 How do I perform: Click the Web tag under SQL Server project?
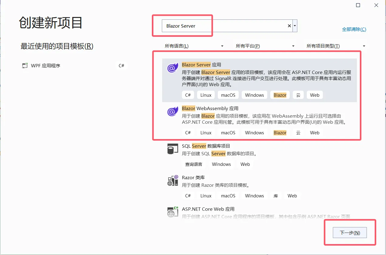coord(245,164)
